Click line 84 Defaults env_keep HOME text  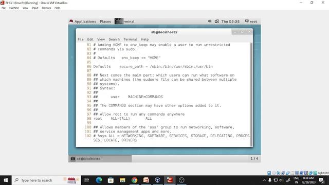[127, 58]
